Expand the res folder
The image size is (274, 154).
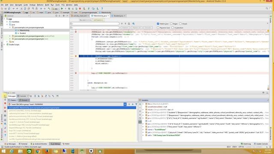coord(7,42)
